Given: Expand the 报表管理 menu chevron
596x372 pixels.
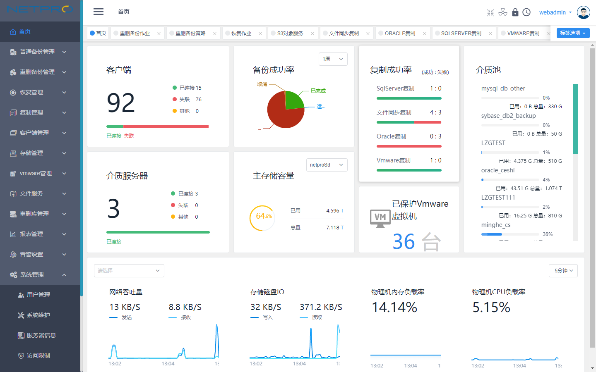Looking at the screenshot, I should 64,234.
